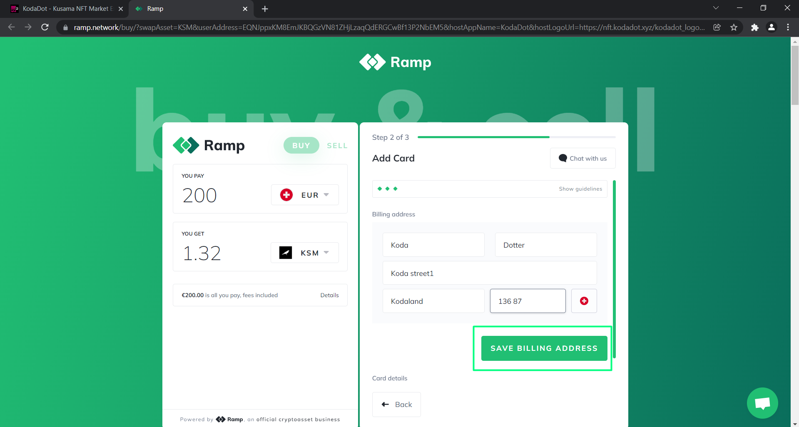Click the share page icon in address bar
Image resolution: width=799 pixels, height=427 pixels.
coord(717,27)
